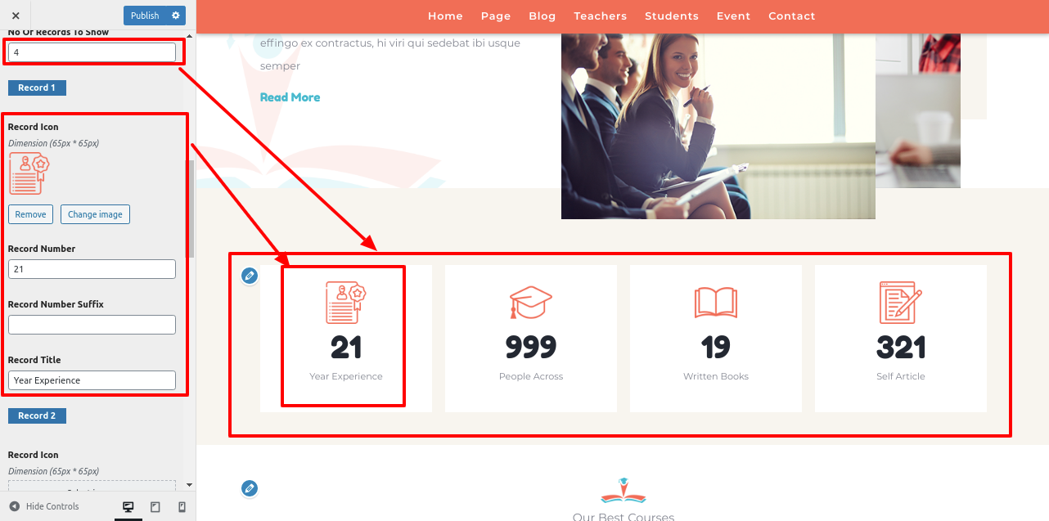Viewport: 1049px width, 521px height.
Task: Expand the Record 1 section
Action: pyautogui.click(x=37, y=88)
